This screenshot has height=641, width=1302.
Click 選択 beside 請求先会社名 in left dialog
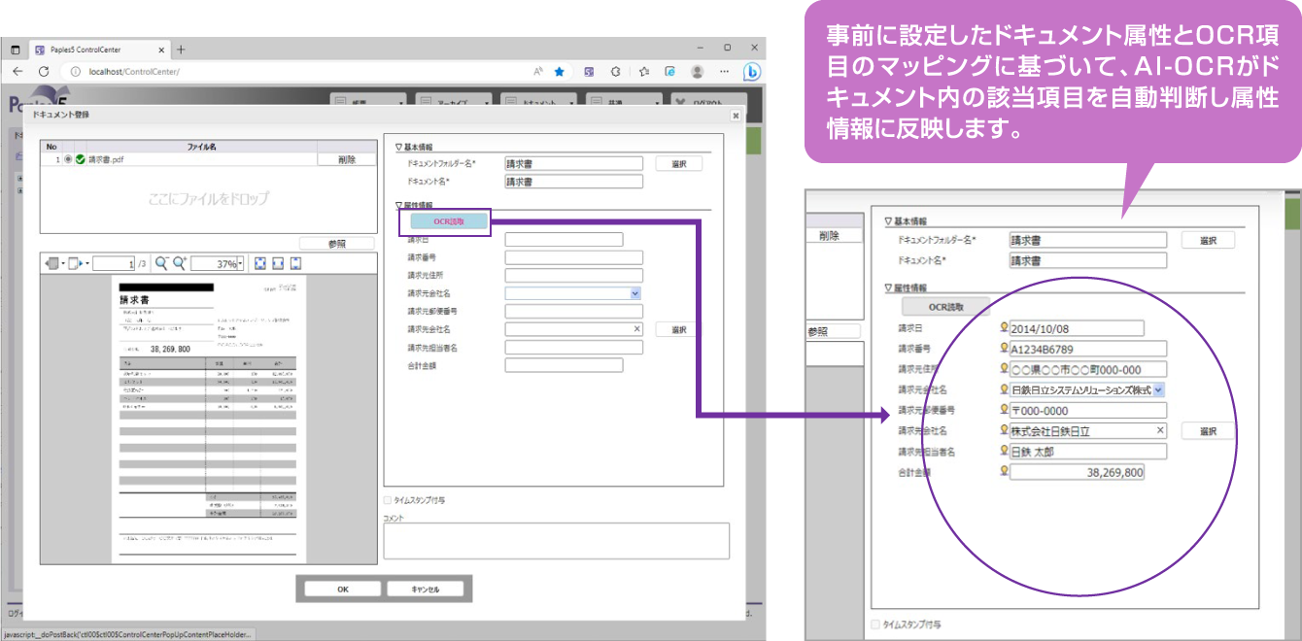point(678,330)
